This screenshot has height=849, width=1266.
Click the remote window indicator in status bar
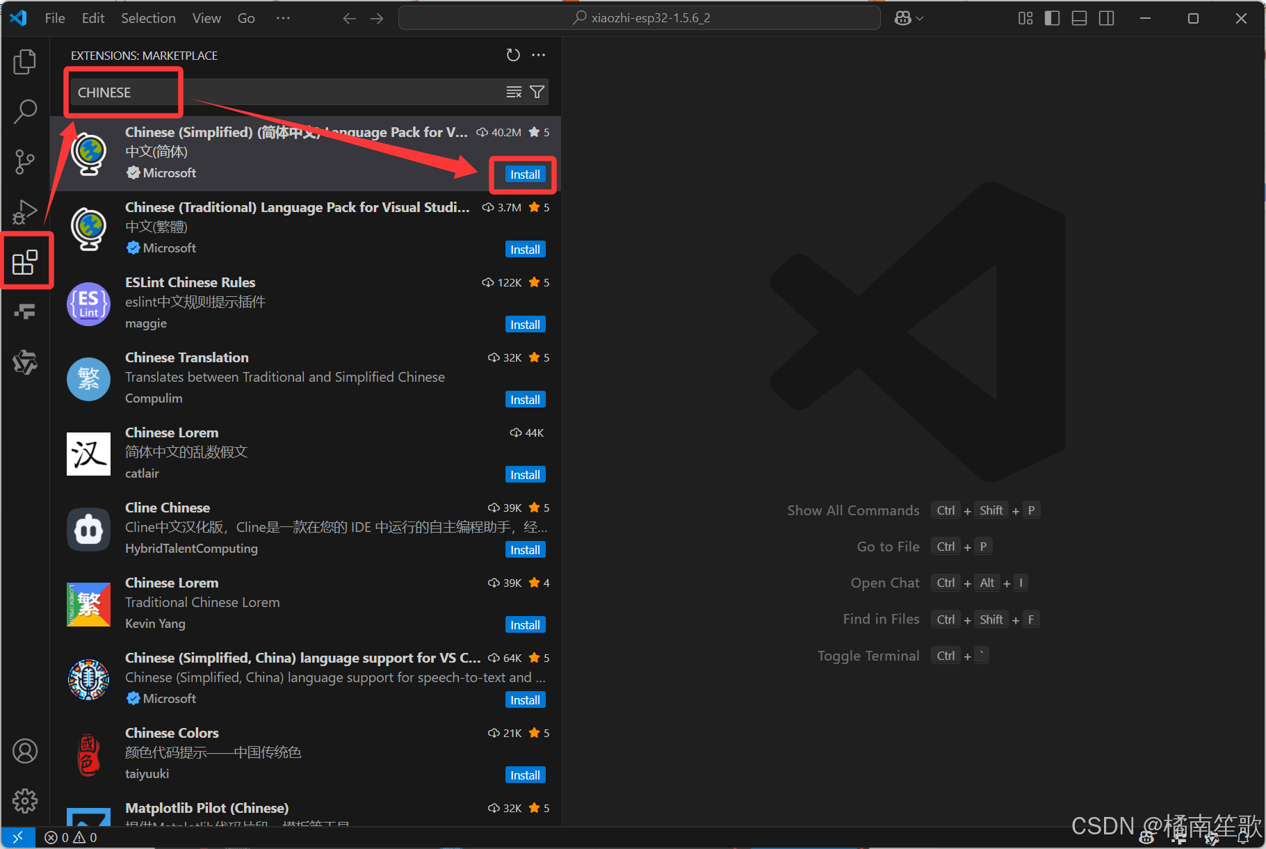[18, 837]
